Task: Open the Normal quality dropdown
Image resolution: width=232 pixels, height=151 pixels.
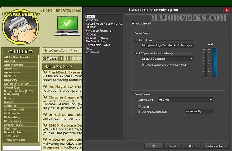Action: pos(198,111)
